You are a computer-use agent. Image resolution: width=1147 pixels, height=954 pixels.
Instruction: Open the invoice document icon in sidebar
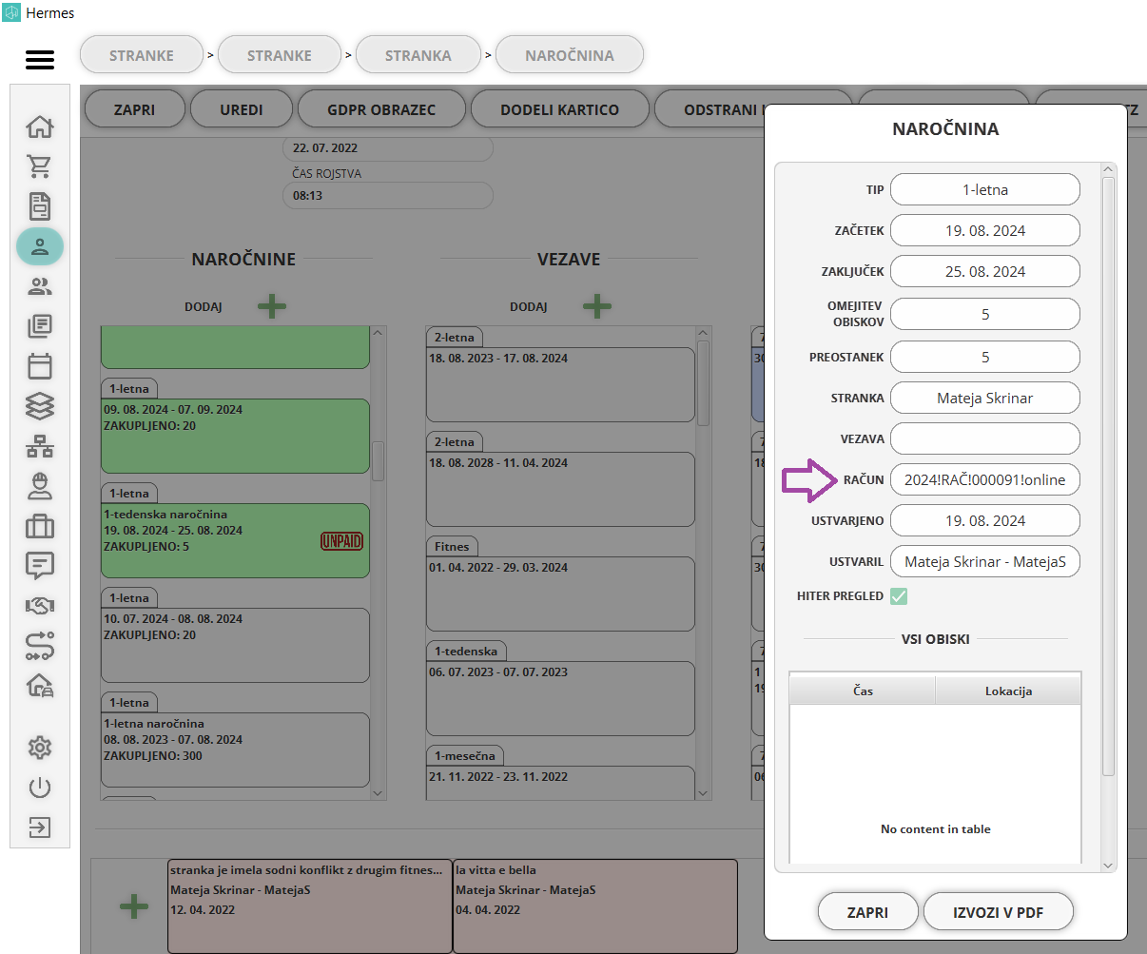(40, 206)
